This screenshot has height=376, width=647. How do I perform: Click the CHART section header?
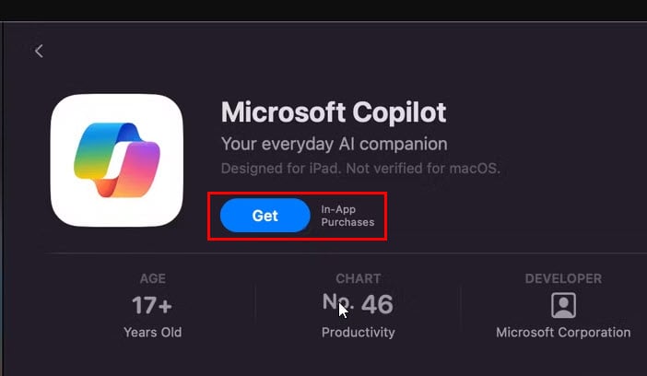tap(359, 278)
